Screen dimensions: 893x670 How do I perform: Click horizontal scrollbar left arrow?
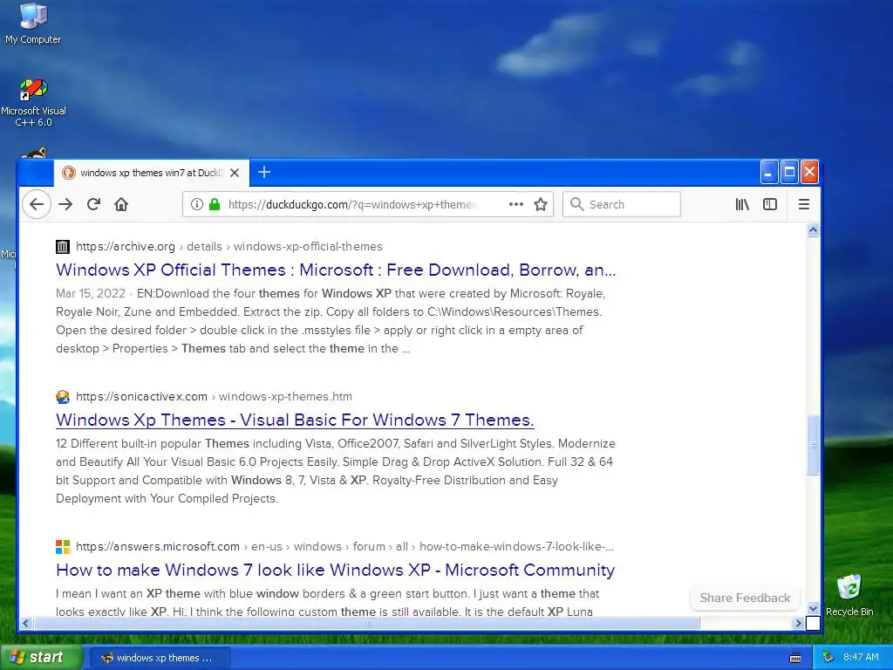click(25, 623)
